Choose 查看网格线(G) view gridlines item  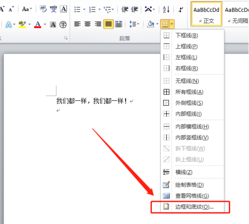[x=192, y=196]
